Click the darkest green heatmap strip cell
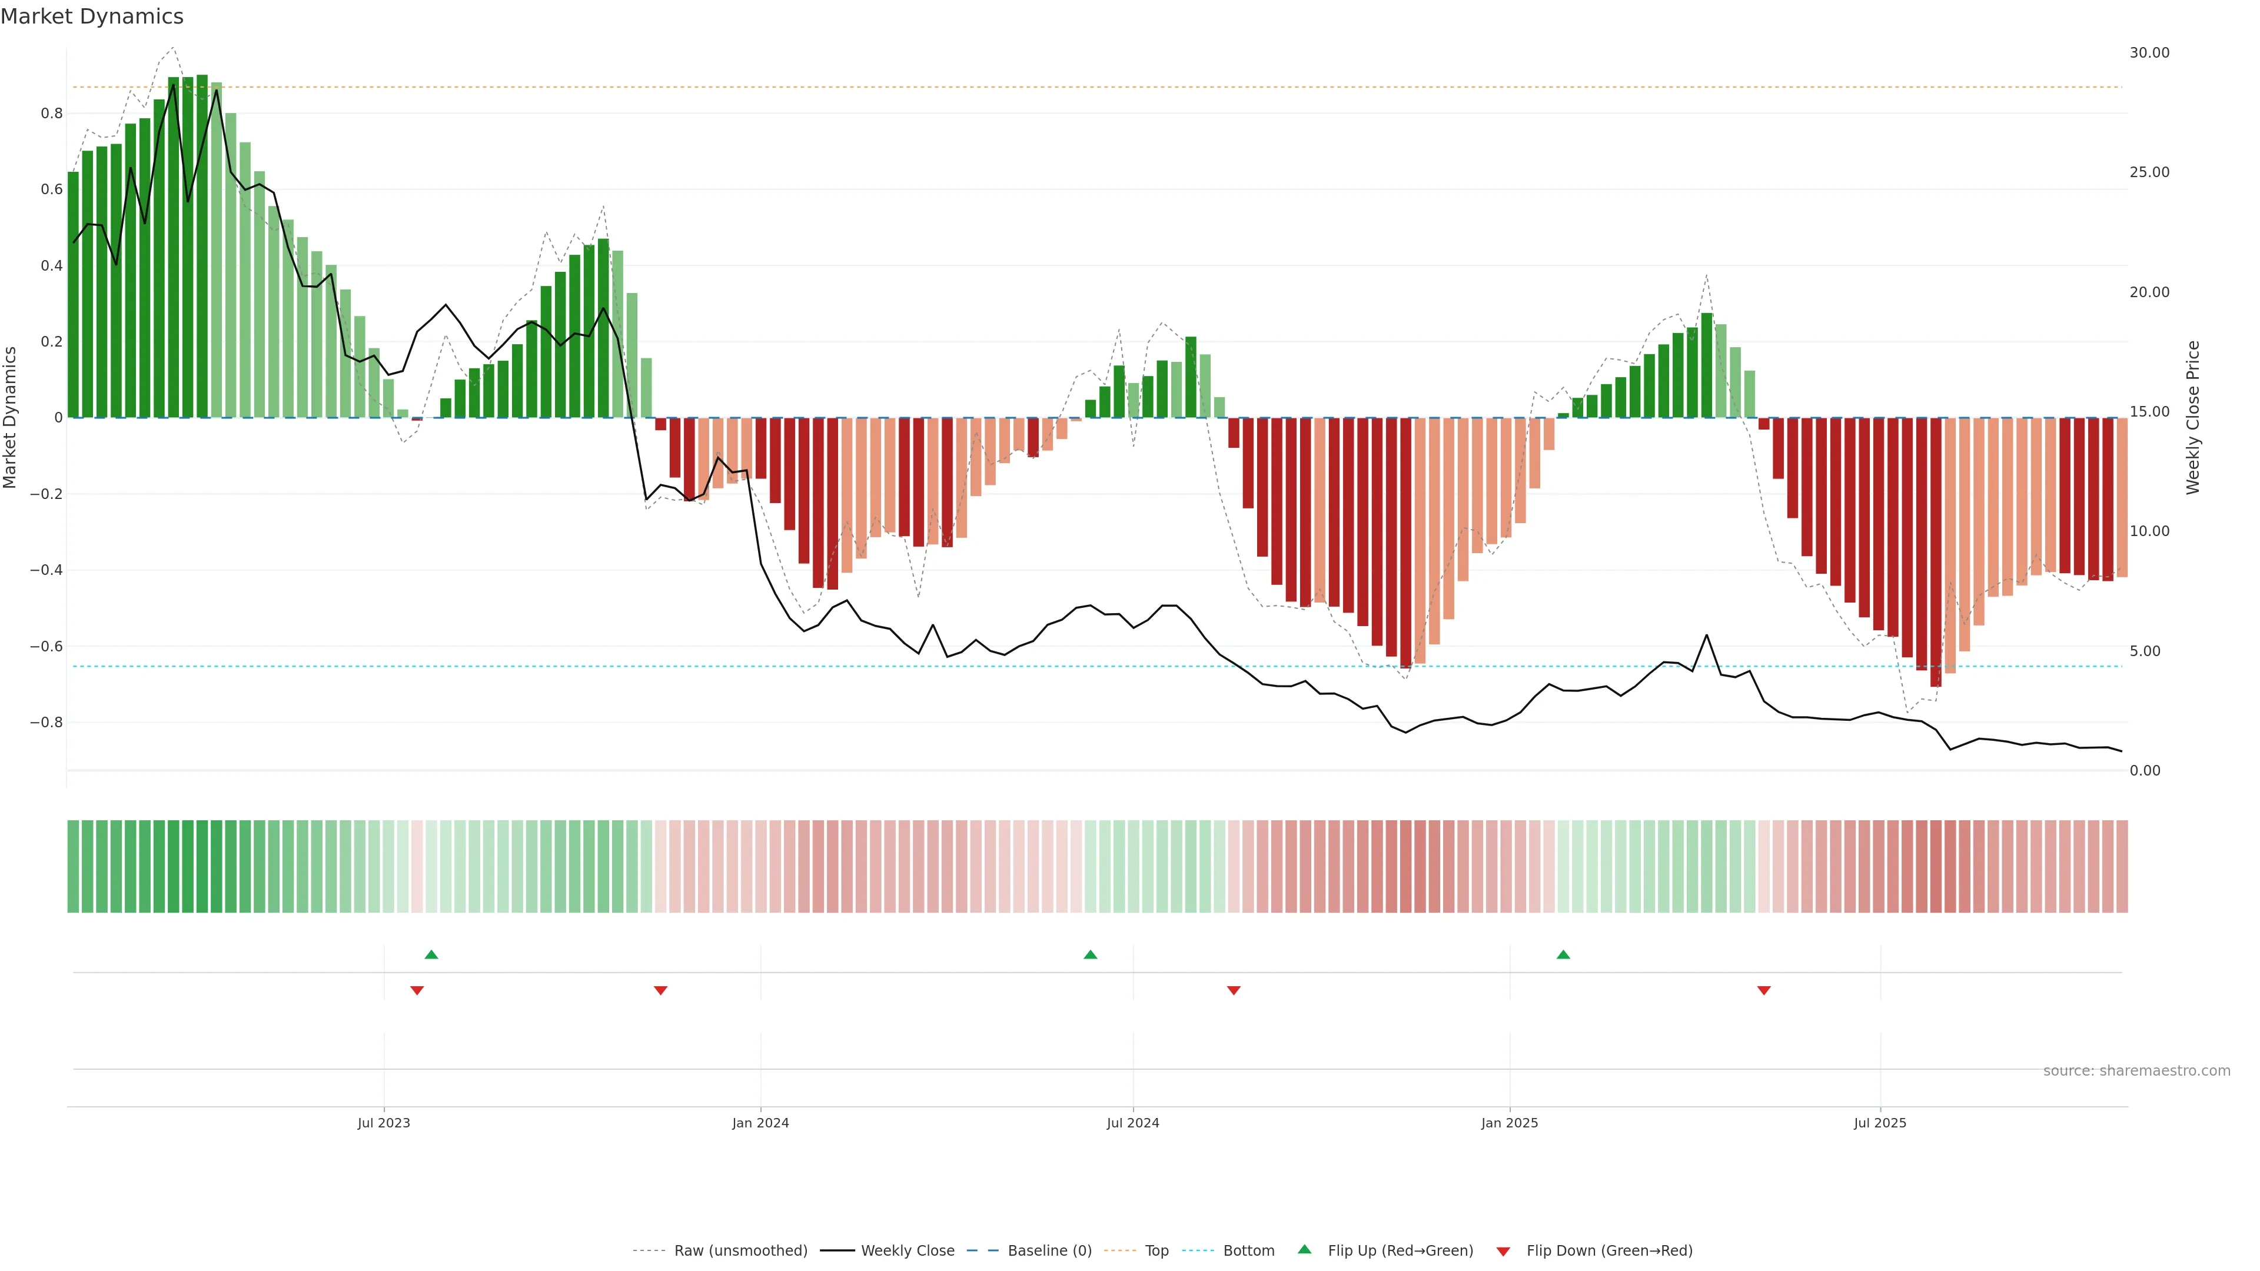The image size is (2260, 1271). pos(202,867)
